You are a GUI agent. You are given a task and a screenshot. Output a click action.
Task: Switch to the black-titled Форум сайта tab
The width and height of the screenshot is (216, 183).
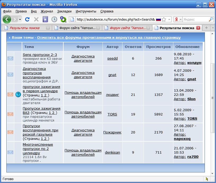click(x=77, y=28)
